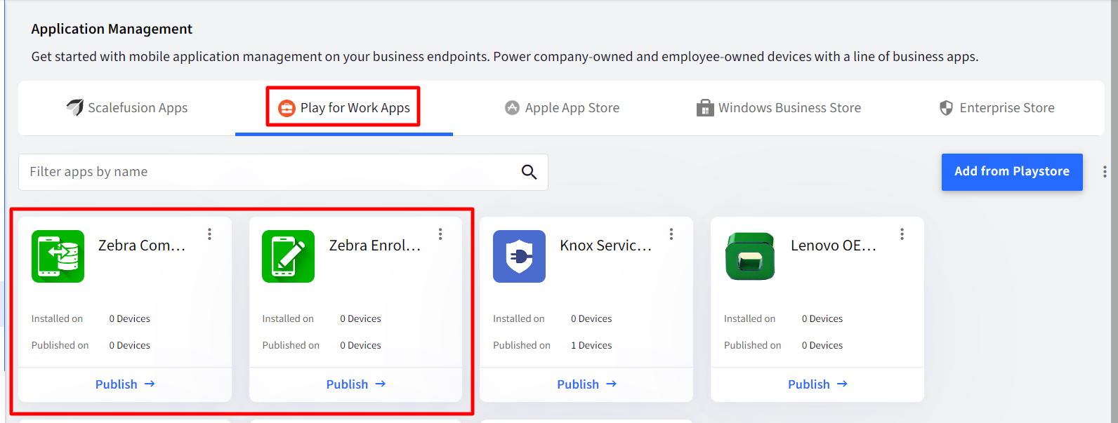Image resolution: width=1118 pixels, height=423 pixels.
Task: Open the Lenovo OE… card options menu
Action: (x=902, y=234)
